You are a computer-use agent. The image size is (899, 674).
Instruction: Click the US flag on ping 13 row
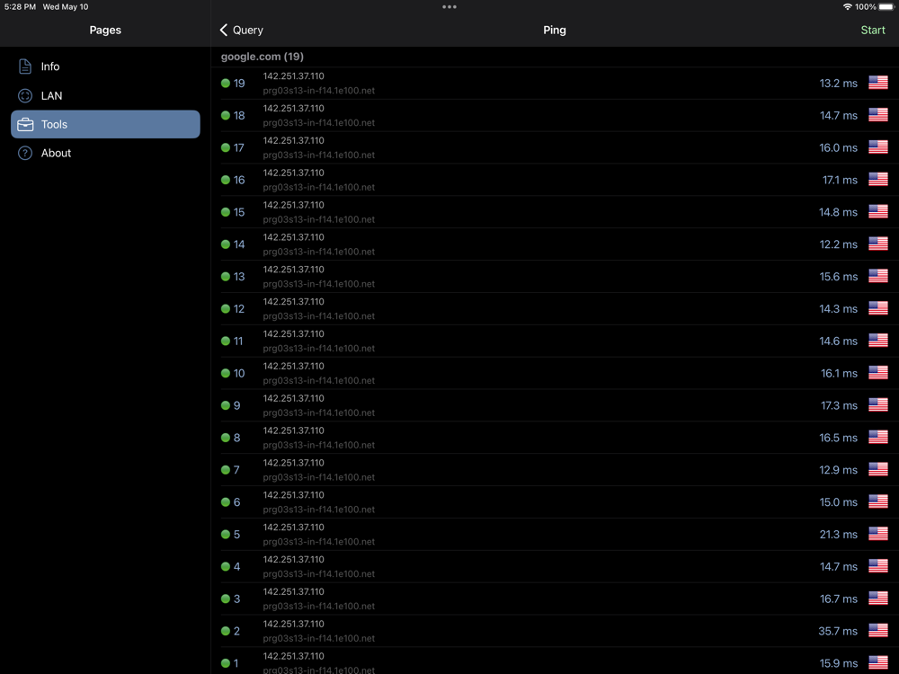(x=877, y=276)
